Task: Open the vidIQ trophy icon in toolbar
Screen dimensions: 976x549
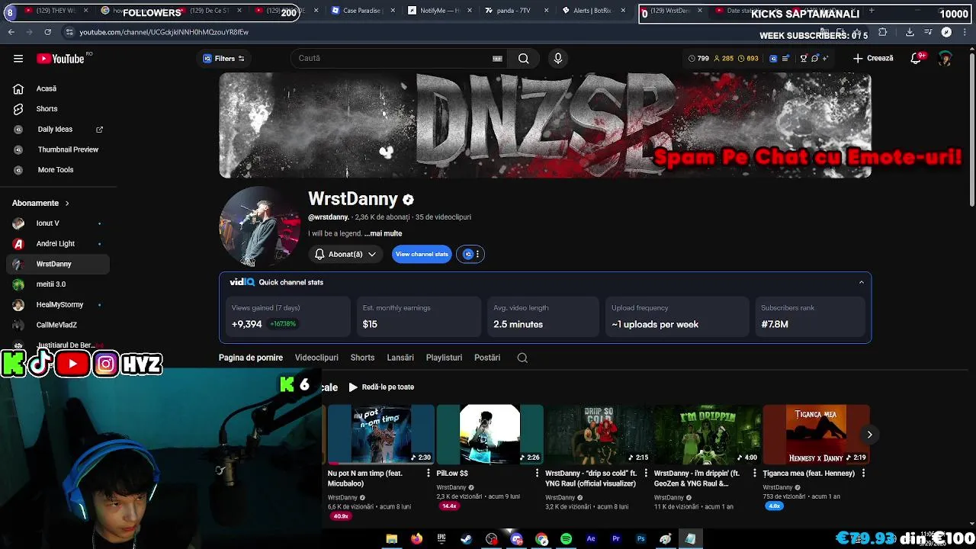Action: click(x=803, y=59)
